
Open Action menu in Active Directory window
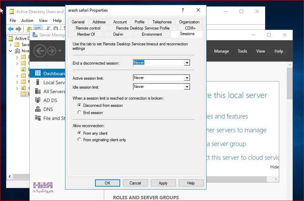point(27,21)
